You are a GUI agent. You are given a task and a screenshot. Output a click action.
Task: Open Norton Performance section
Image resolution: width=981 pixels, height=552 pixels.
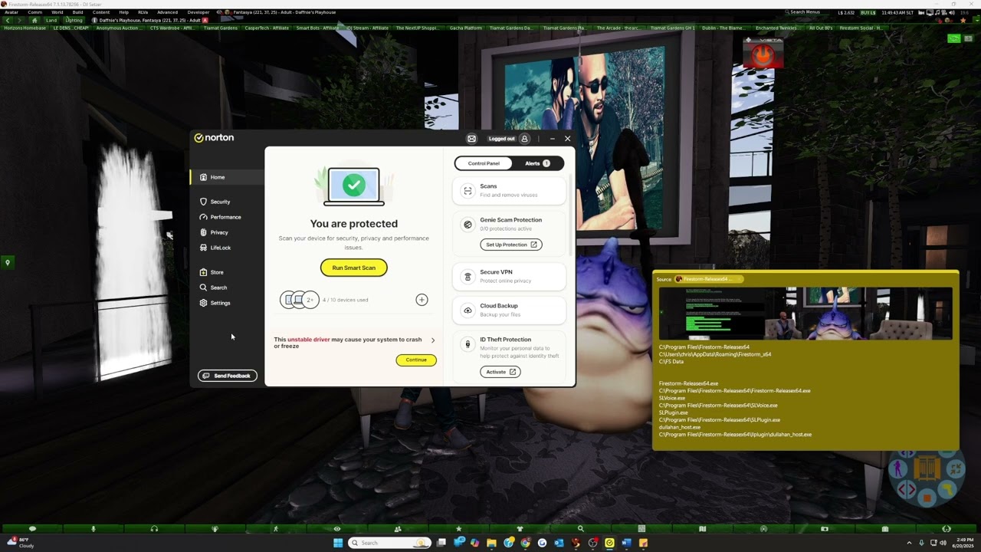220,217
